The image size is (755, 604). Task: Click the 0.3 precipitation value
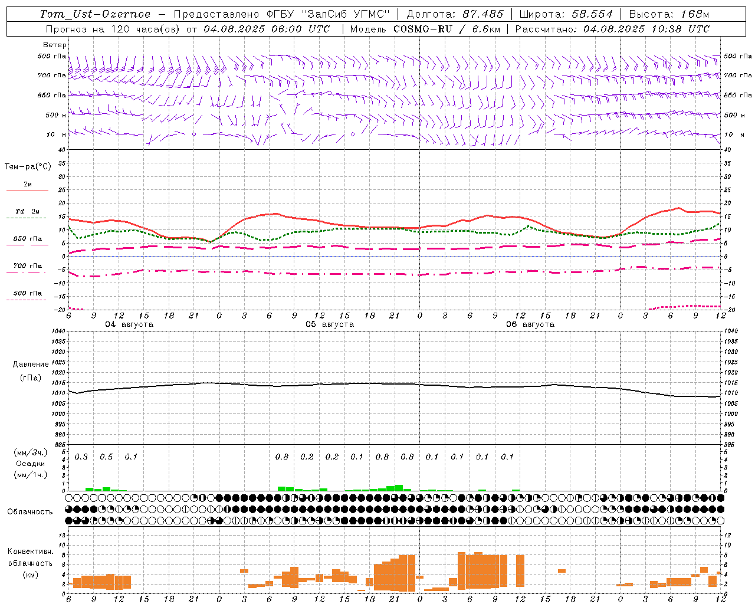(81, 457)
